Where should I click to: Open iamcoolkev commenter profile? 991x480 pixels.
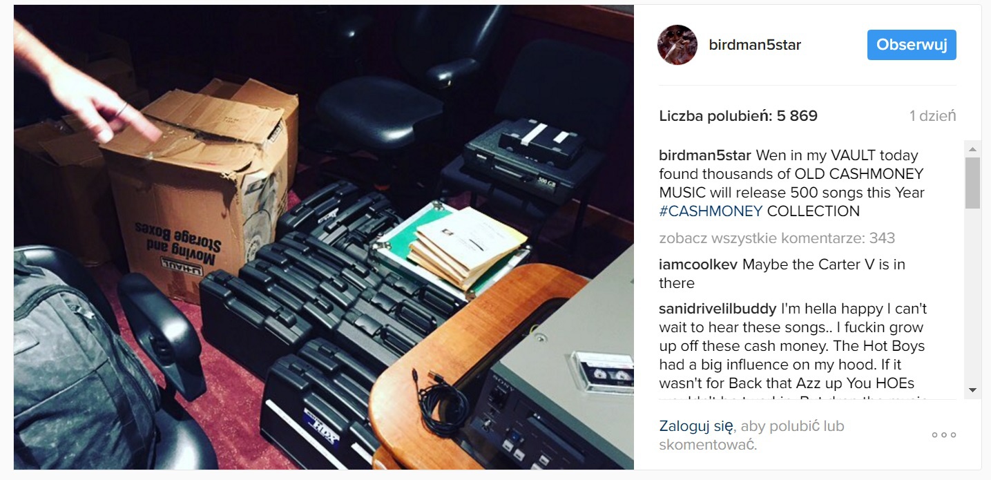(698, 265)
